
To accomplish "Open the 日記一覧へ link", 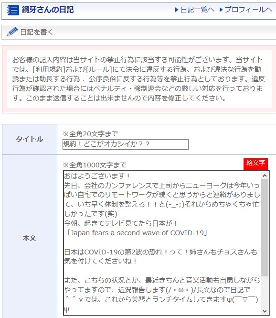I will tap(197, 10).
